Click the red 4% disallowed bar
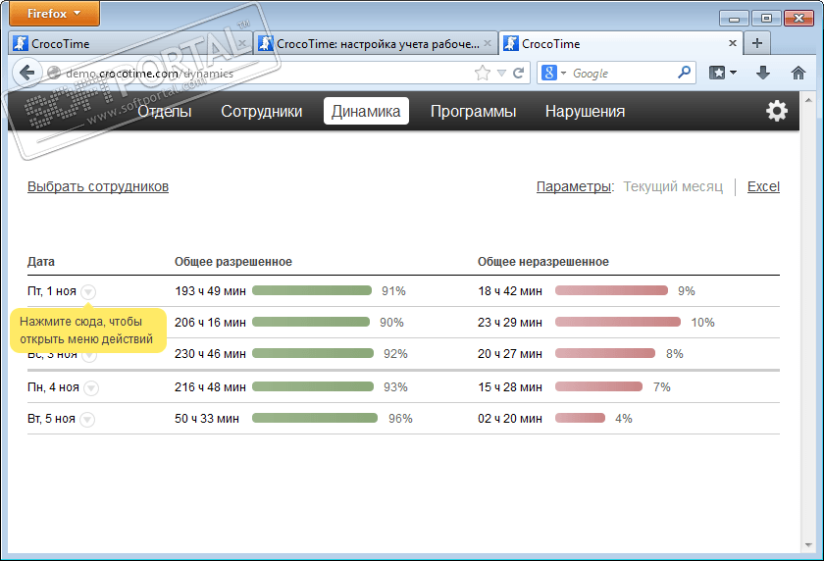 (580, 418)
